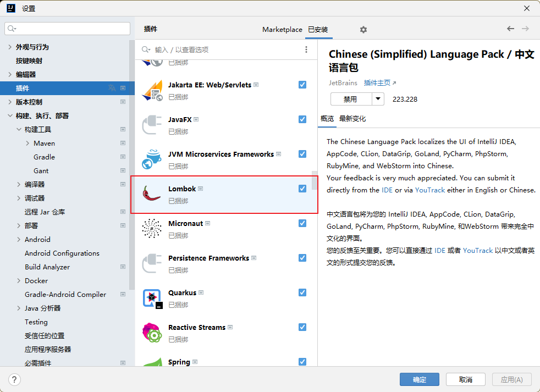Click the project-level icon beside Build Analyzer
Screen dimensions: 540x392
(123, 267)
